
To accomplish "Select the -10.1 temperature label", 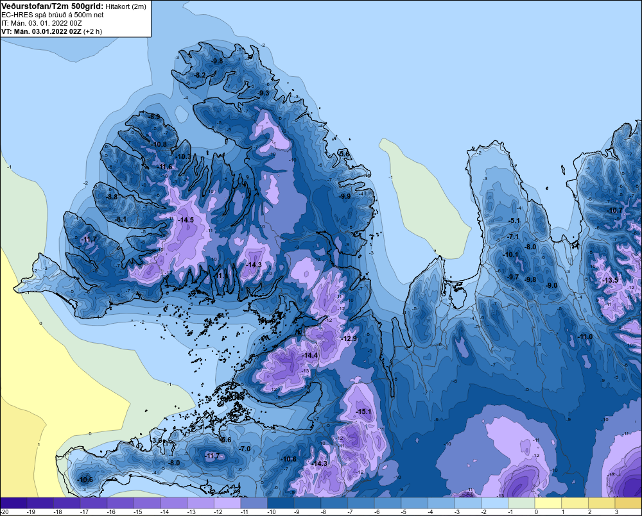I will click(x=510, y=254).
